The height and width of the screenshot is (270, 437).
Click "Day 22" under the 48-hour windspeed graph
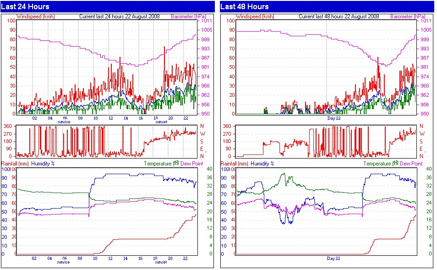point(334,118)
